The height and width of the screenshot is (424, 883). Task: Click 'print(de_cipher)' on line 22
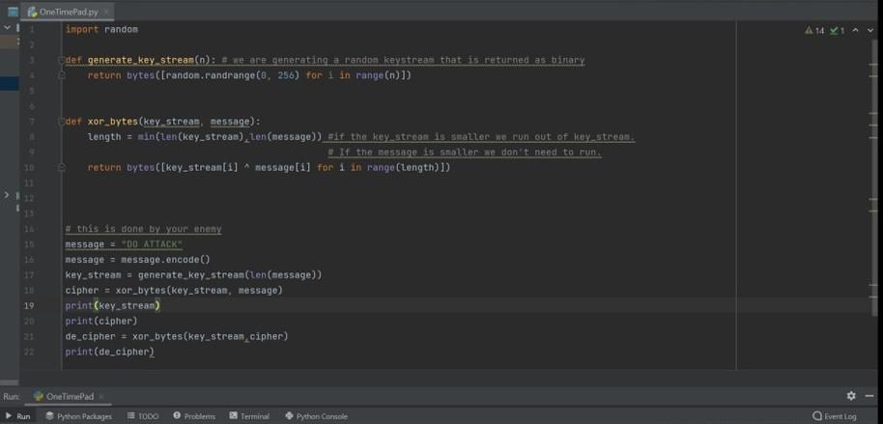coord(110,352)
